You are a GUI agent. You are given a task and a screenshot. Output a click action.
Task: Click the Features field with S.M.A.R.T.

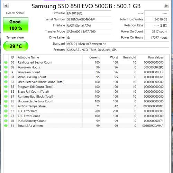118,50
